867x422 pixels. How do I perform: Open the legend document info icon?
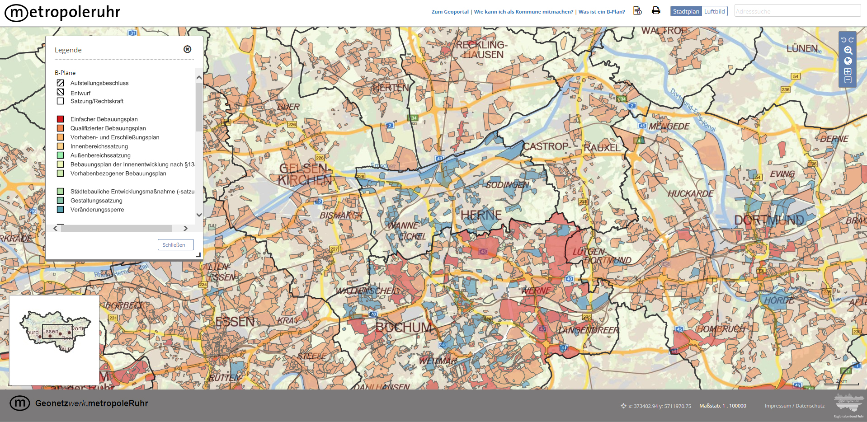click(x=637, y=11)
